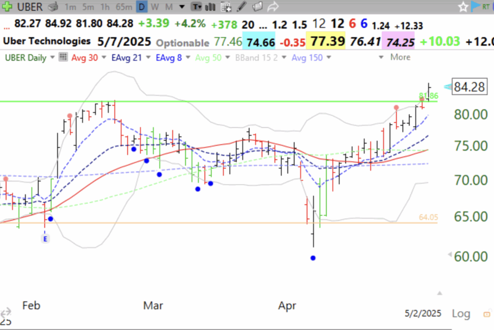494x330 pixels.
Task: Click the +378 volume buzz value
Action: 224,24
